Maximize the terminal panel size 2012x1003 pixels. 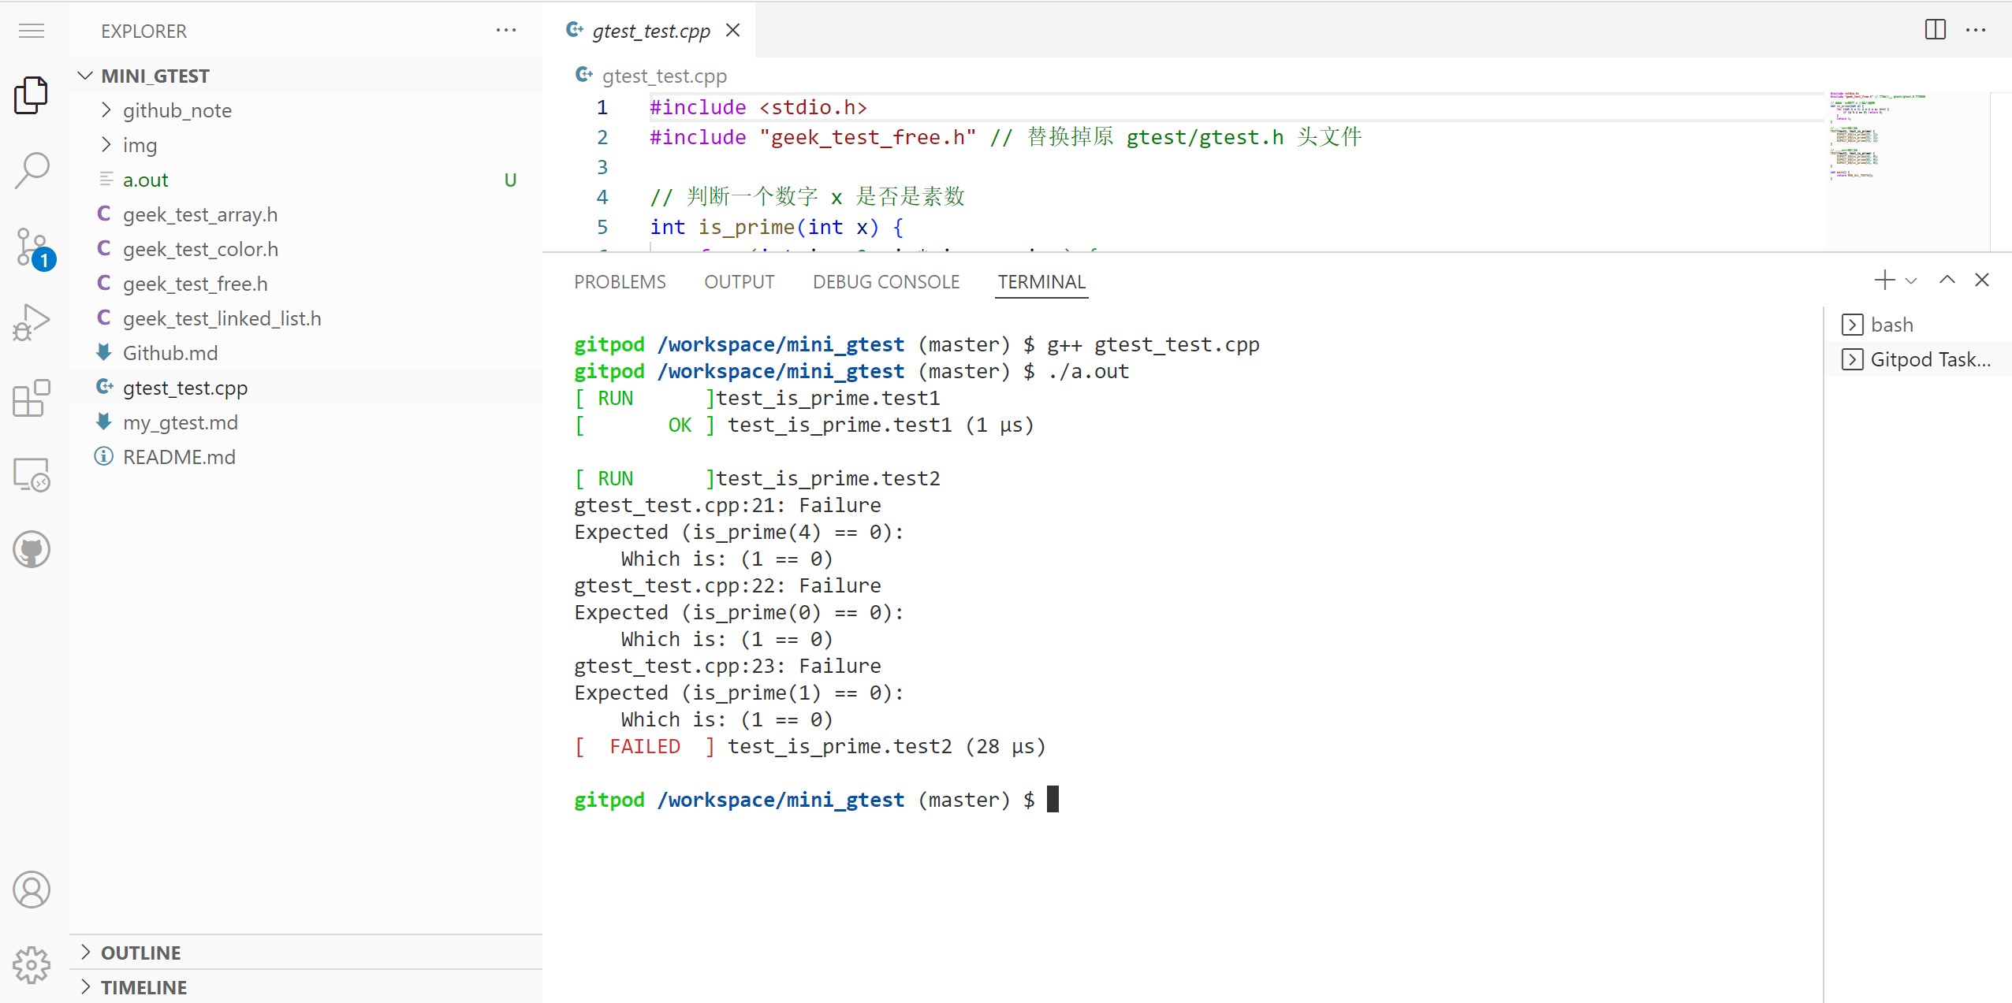click(1947, 280)
